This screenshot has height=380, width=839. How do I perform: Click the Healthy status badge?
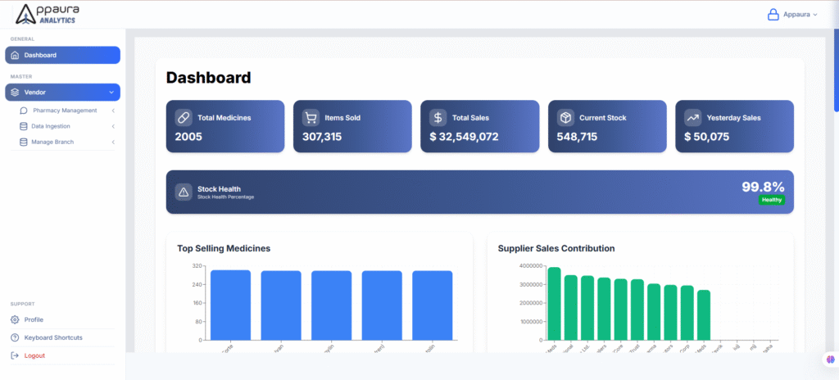tap(772, 200)
